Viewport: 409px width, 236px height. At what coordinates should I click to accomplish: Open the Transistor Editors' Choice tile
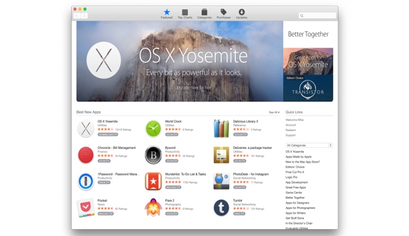[x=308, y=88]
